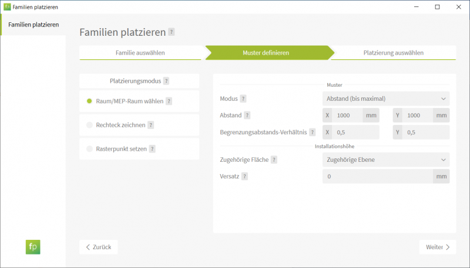Click help icon beside Platzierungsmodus

coord(166,81)
